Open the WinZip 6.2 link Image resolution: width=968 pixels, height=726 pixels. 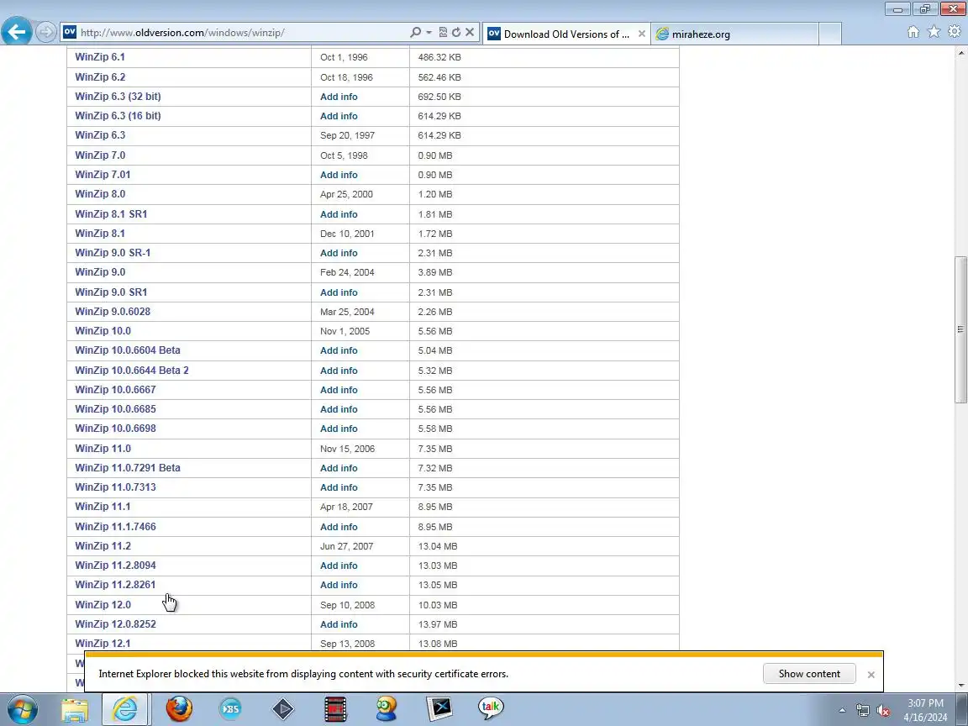coord(100,77)
